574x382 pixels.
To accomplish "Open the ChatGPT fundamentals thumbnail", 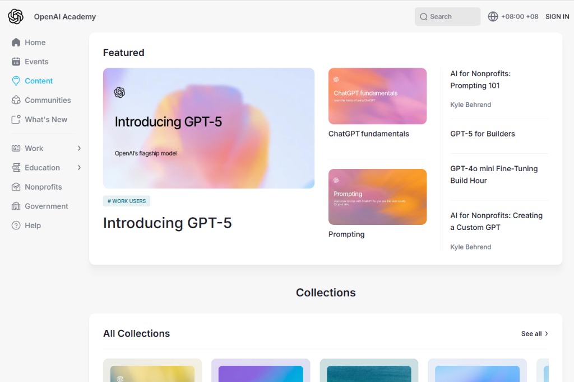I will (x=377, y=96).
